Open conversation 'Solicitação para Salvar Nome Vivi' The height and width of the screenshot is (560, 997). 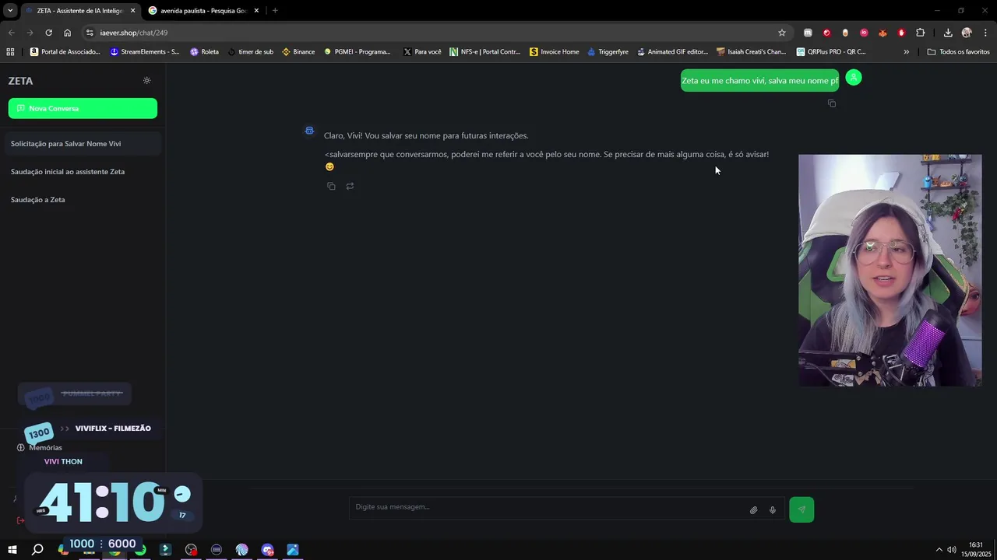(x=83, y=144)
